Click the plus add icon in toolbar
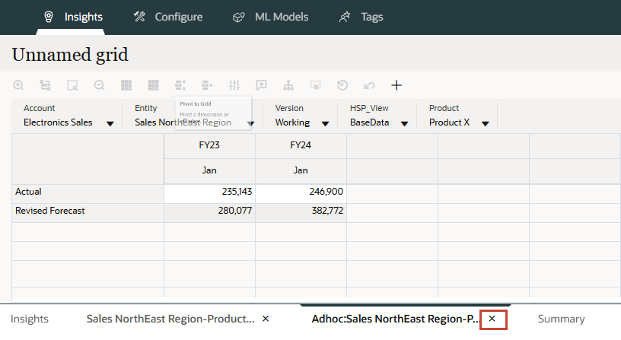This screenshot has height=340, width=621. click(x=396, y=85)
